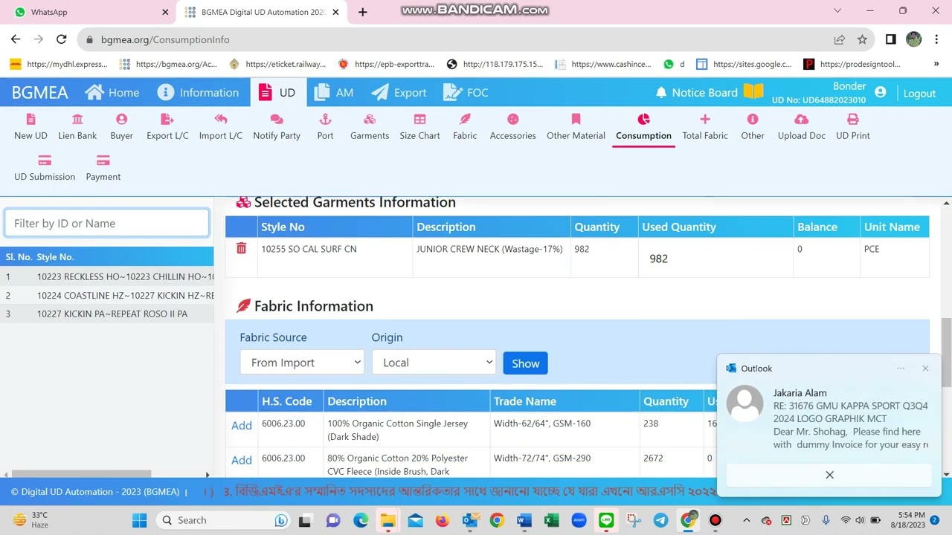Open the AM menu

(x=334, y=92)
